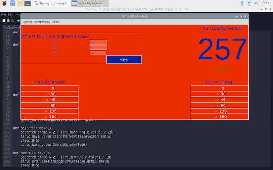Switch to the Thonny taskbar window button

click(52, 3)
